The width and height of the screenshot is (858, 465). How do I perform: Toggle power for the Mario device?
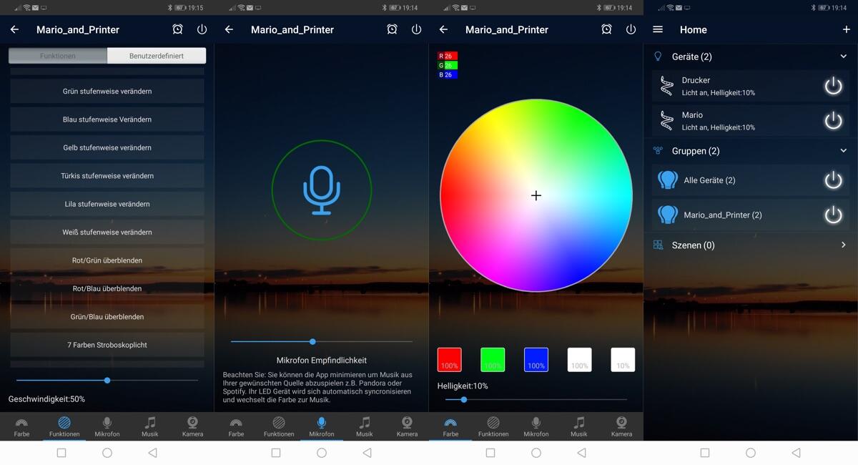[x=833, y=121]
